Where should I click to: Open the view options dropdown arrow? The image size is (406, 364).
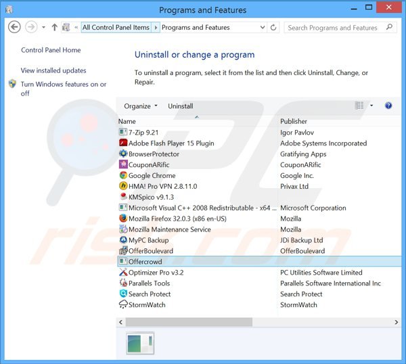pos(371,106)
